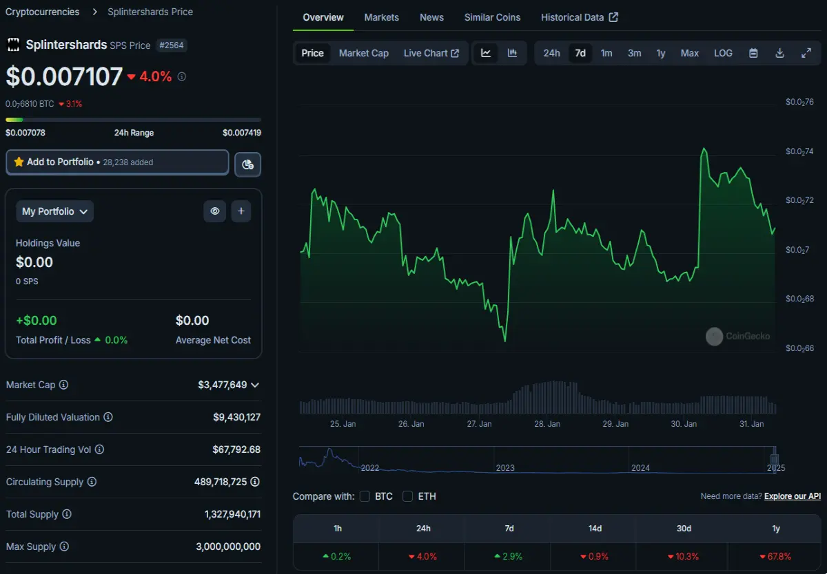Open the Overview tab
This screenshot has height=574, width=827.
[x=323, y=17]
